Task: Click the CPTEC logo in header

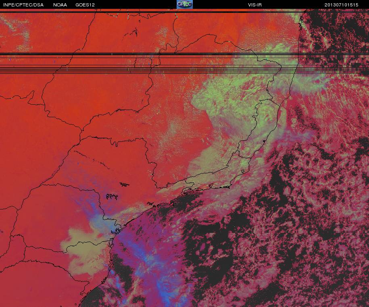Action: (185, 4)
